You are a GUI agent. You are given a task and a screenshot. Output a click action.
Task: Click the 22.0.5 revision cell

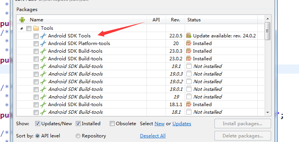176,36
